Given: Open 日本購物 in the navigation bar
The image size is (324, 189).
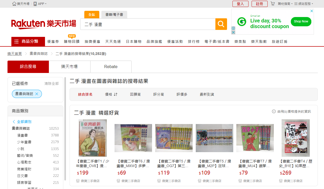Looking at the screenshot, I should 134,42.
